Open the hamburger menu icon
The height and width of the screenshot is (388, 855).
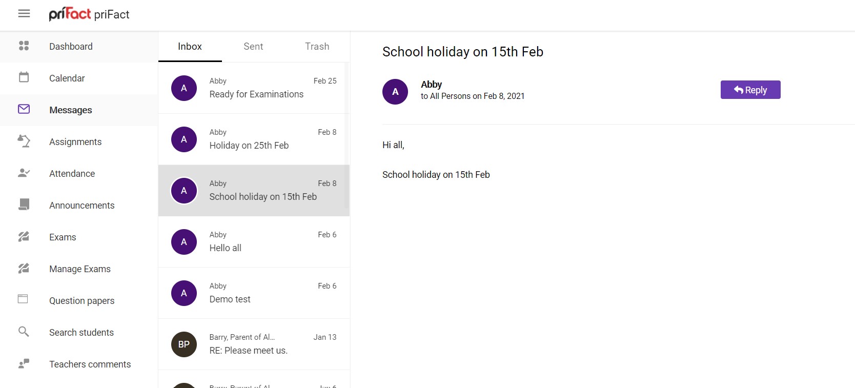(x=24, y=14)
